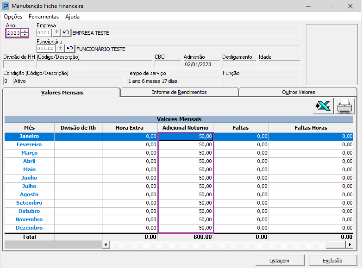This screenshot has width=362, height=268.
Task: Select the Novembro row
Action: (179, 219)
